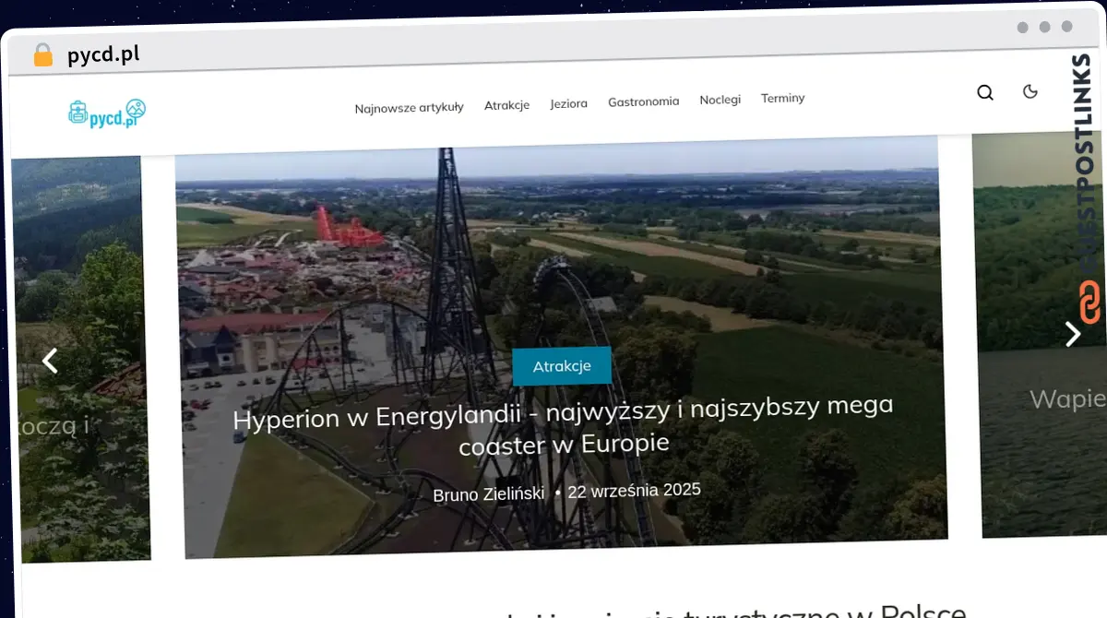Click the partially visible left slide image
This screenshot has width=1107, height=618.
tap(80, 359)
